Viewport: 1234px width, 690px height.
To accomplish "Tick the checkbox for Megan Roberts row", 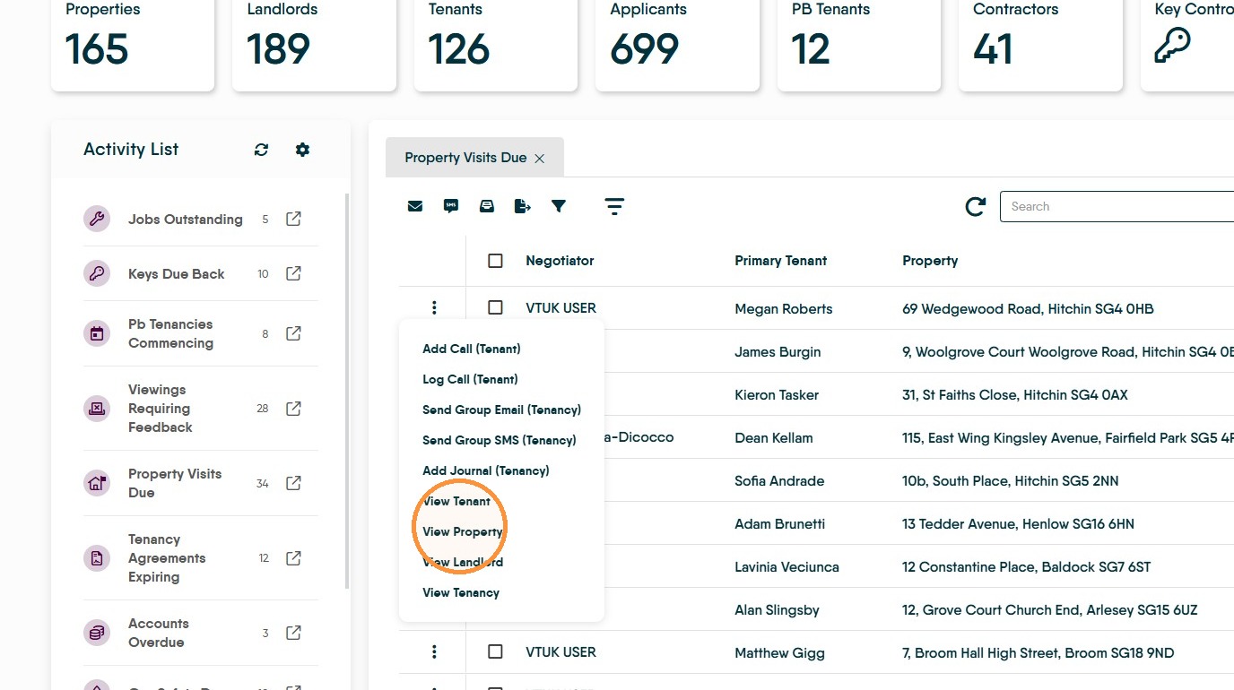I will click(x=495, y=307).
